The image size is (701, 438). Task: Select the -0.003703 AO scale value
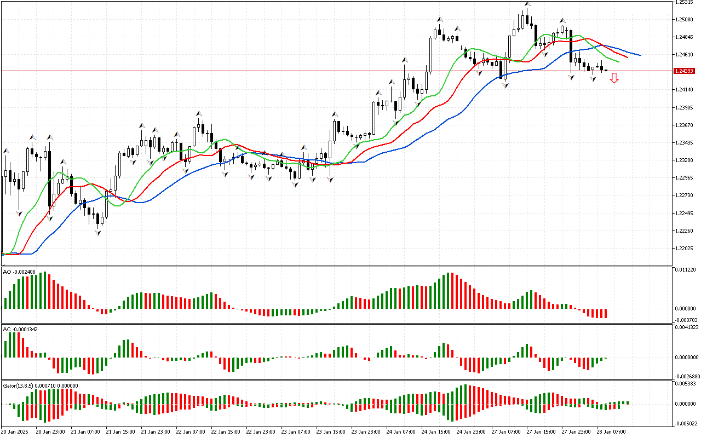(x=686, y=320)
